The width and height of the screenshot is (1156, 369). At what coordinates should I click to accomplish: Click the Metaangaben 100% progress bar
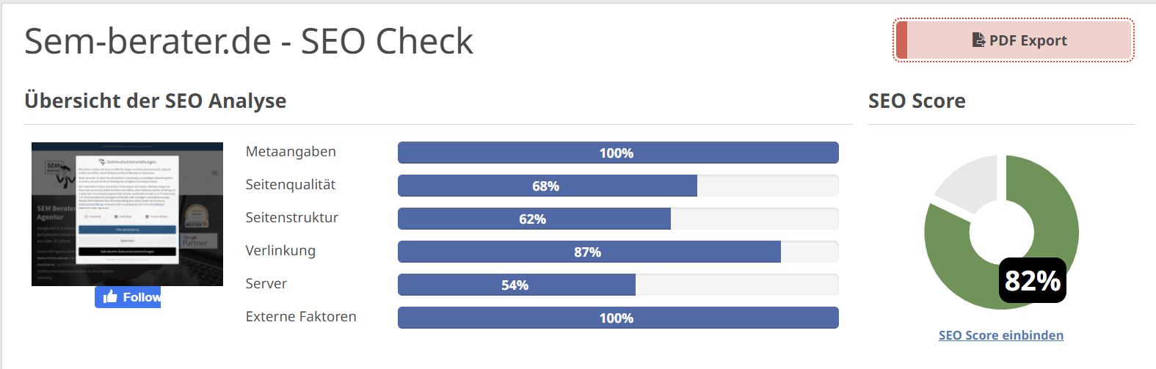618,153
